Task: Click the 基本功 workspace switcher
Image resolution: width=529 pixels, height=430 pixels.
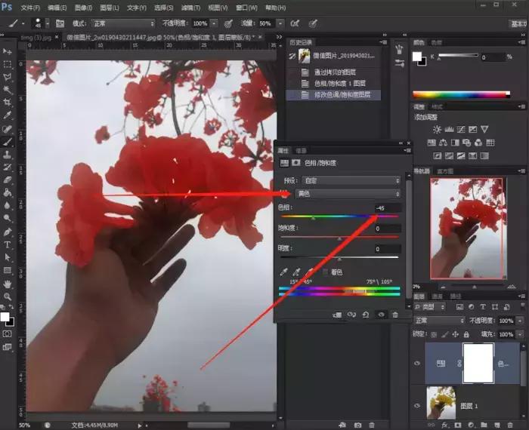Action: click(x=518, y=23)
